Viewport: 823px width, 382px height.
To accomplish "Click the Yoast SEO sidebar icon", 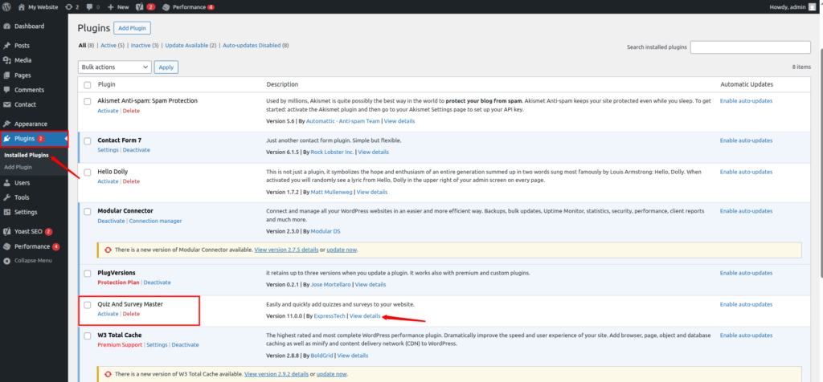I will coord(6,231).
